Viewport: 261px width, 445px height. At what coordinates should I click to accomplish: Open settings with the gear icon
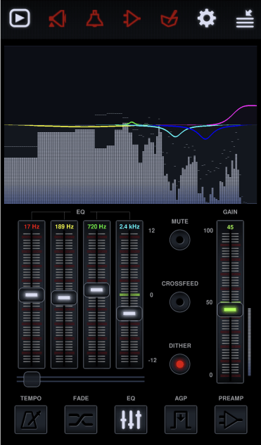(207, 18)
